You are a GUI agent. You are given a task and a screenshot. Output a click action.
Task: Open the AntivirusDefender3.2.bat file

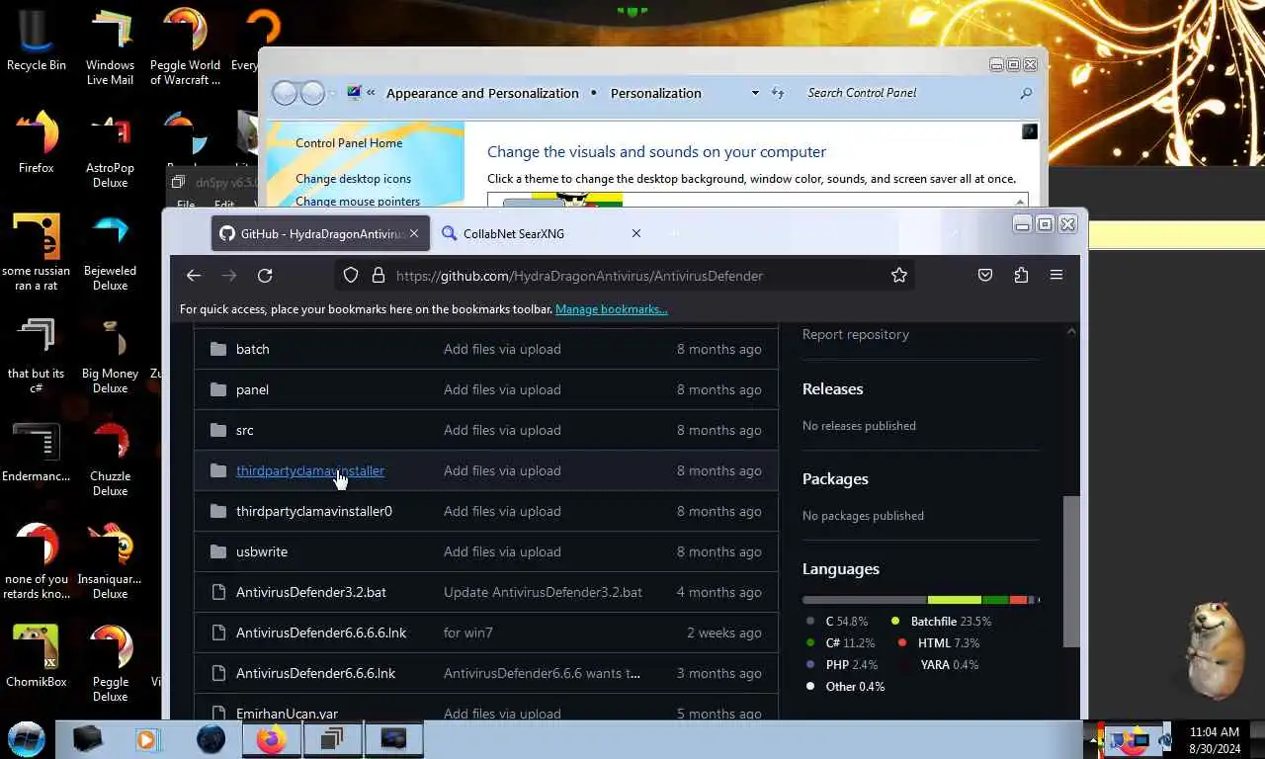[x=311, y=592]
